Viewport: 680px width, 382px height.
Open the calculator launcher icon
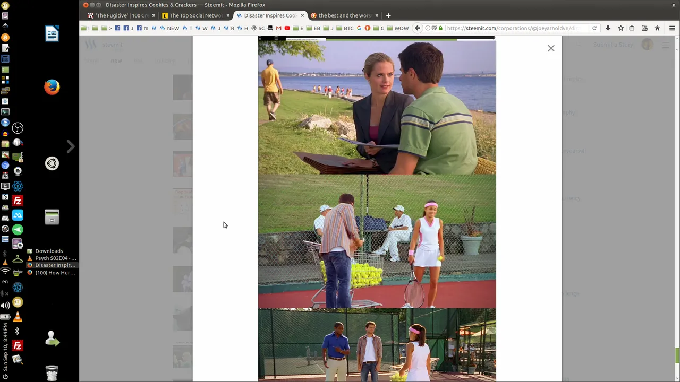tap(5, 58)
